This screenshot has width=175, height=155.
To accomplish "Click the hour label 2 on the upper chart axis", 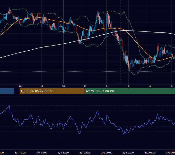I will tap(128, 86).
